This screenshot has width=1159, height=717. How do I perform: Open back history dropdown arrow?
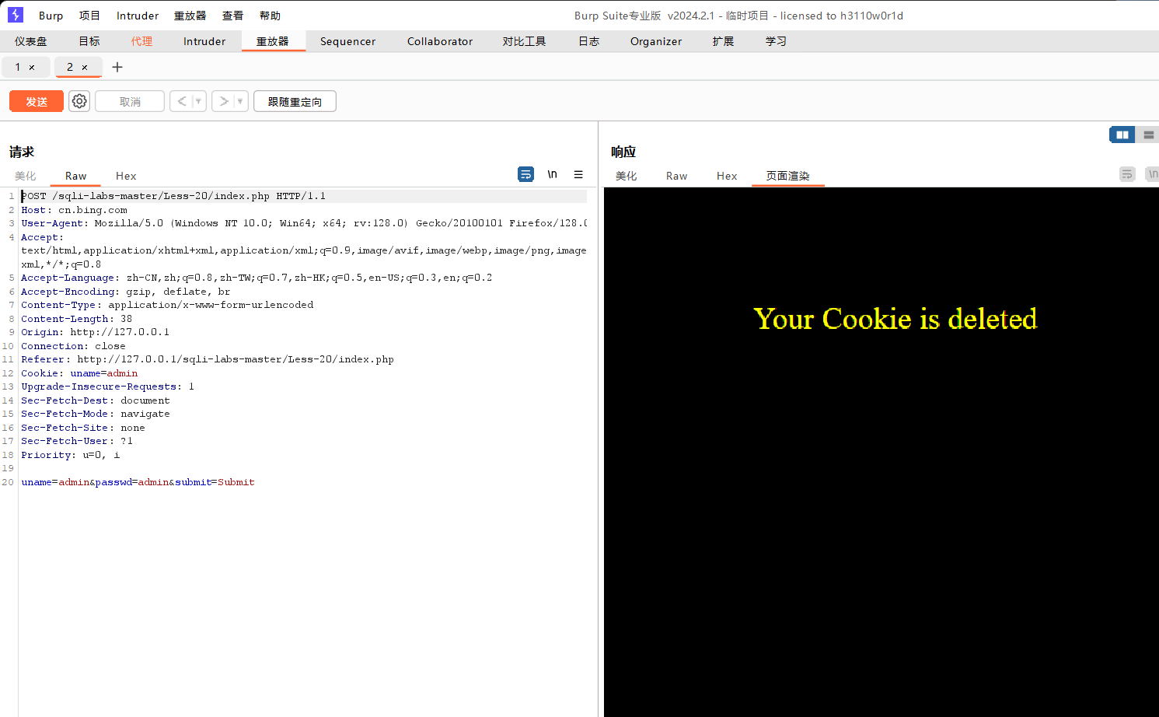point(199,101)
